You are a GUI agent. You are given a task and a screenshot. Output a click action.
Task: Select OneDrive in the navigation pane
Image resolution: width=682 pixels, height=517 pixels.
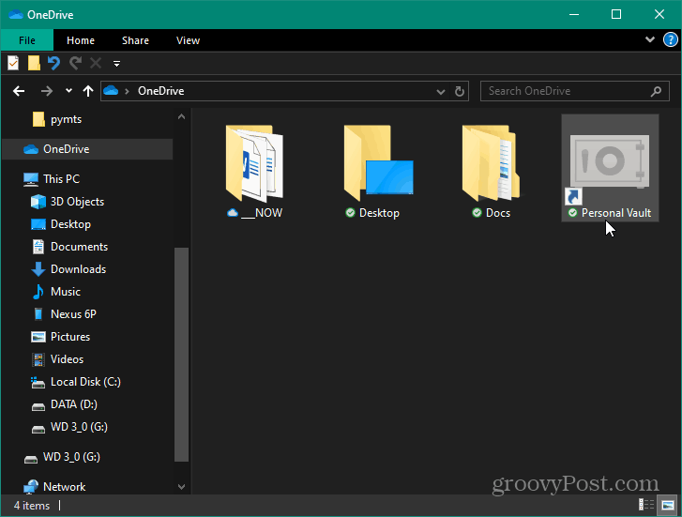tap(87, 149)
